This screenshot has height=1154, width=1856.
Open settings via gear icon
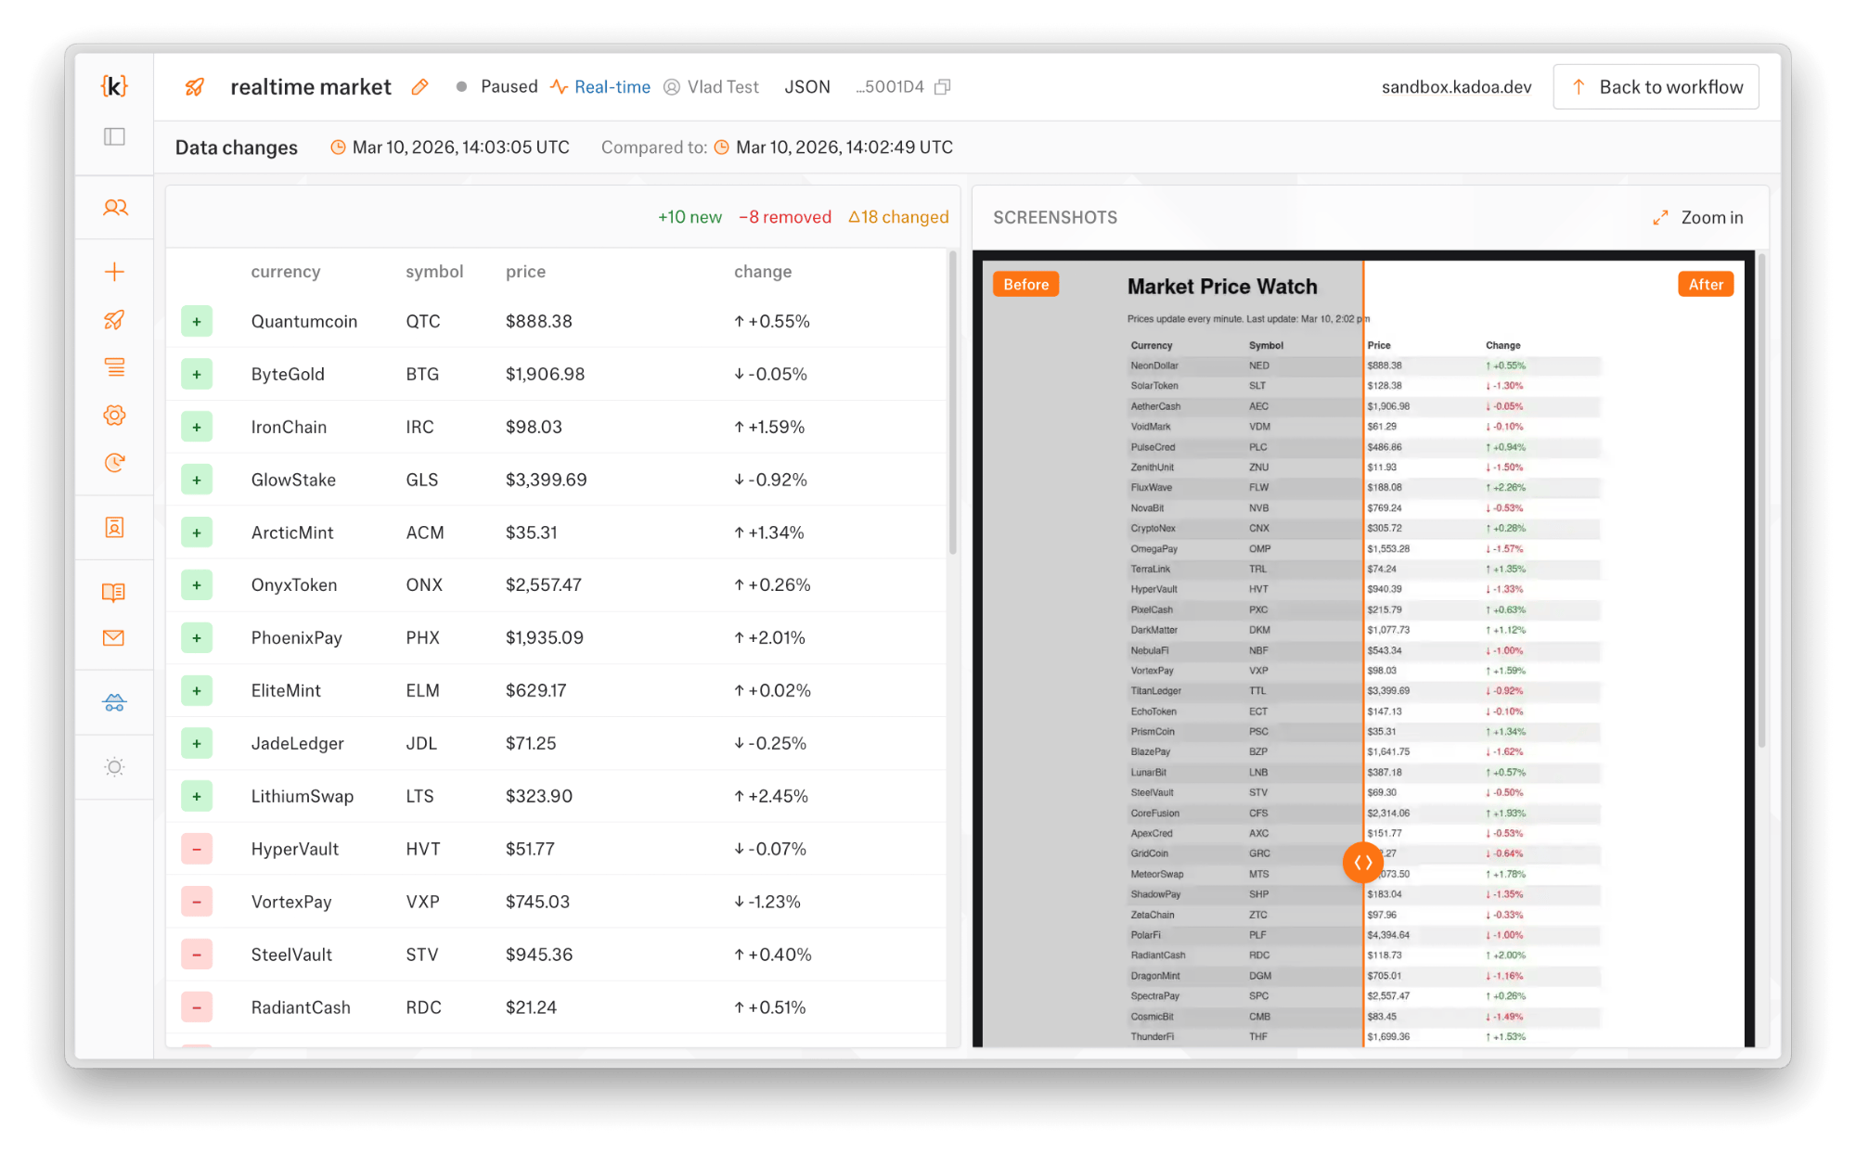pyautogui.click(x=114, y=416)
